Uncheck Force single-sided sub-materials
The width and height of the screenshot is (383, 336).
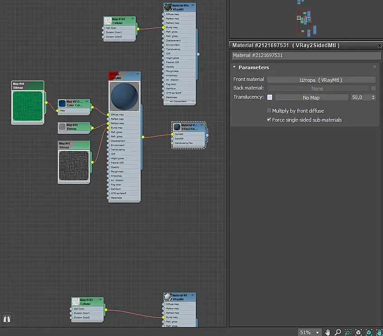click(x=269, y=120)
